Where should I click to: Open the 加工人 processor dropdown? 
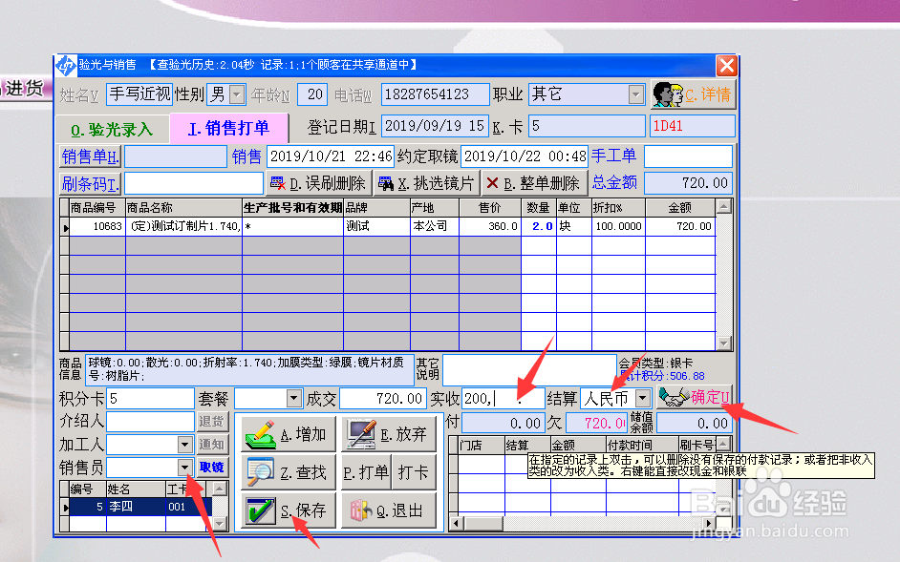(x=184, y=445)
